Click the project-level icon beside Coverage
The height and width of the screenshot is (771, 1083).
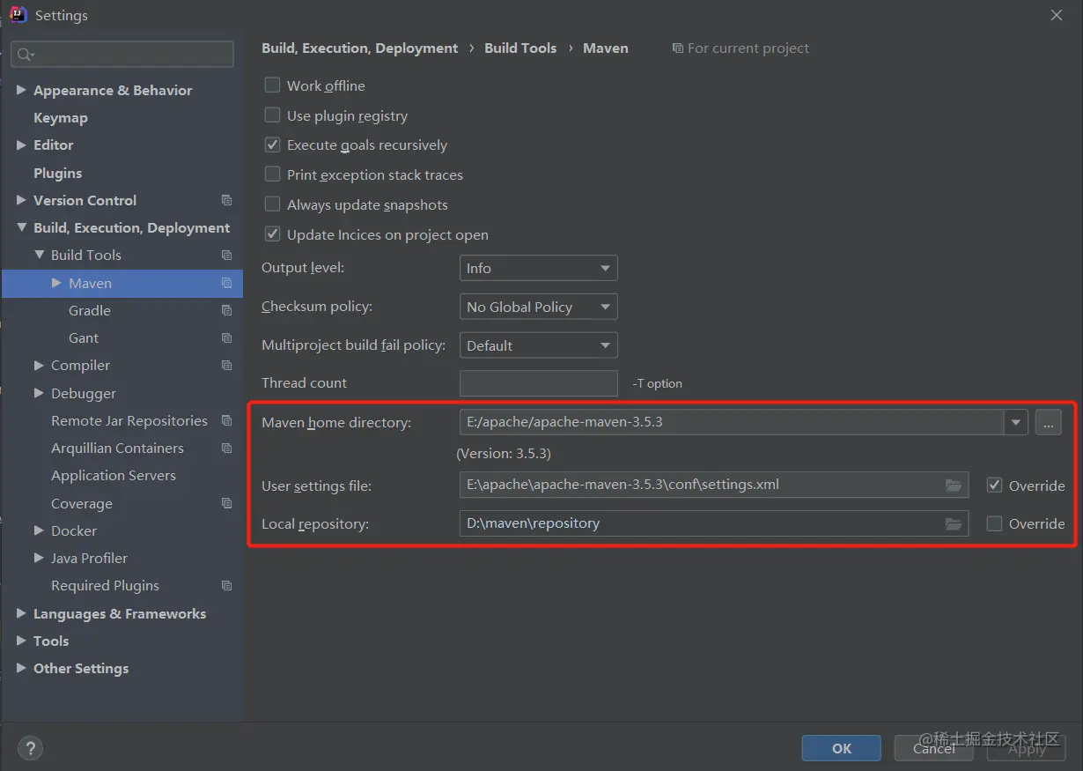[x=226, y=503]
